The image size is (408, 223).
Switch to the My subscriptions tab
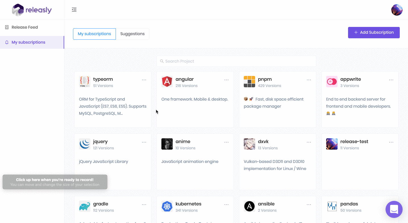point(94,34)
